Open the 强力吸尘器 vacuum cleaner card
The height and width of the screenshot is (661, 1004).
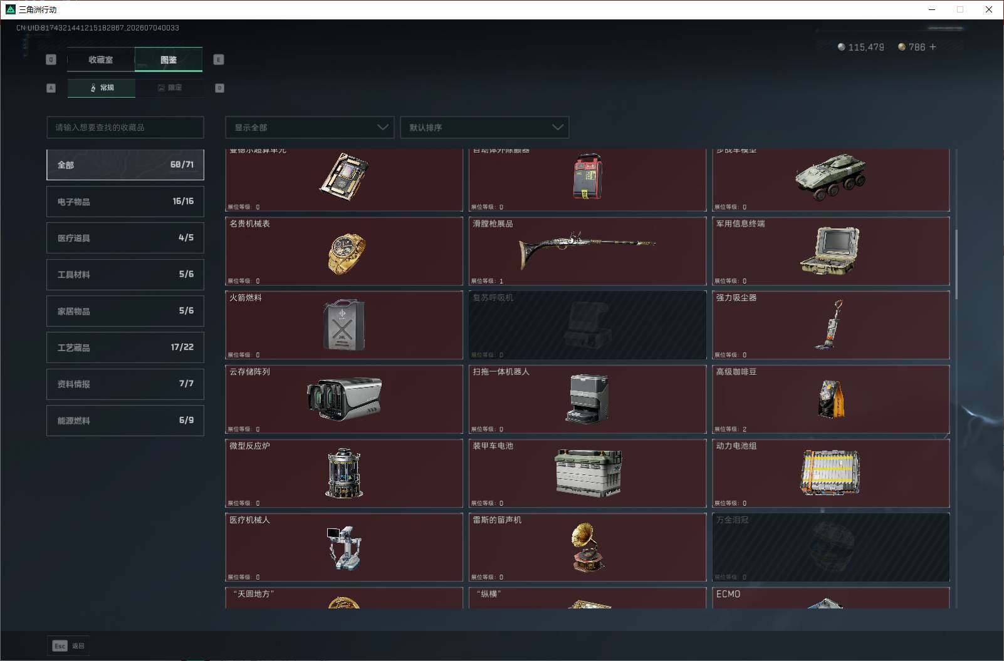[831, 325]
